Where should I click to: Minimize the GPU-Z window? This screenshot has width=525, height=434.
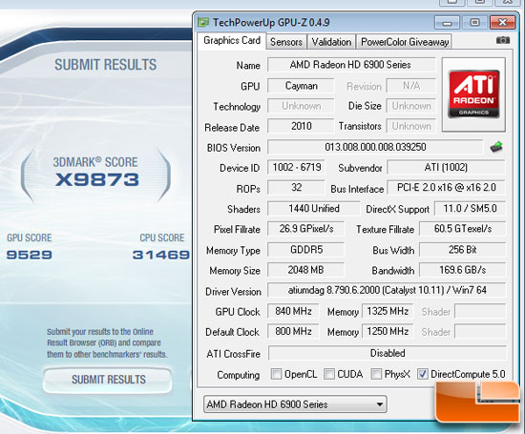point(448,23)
